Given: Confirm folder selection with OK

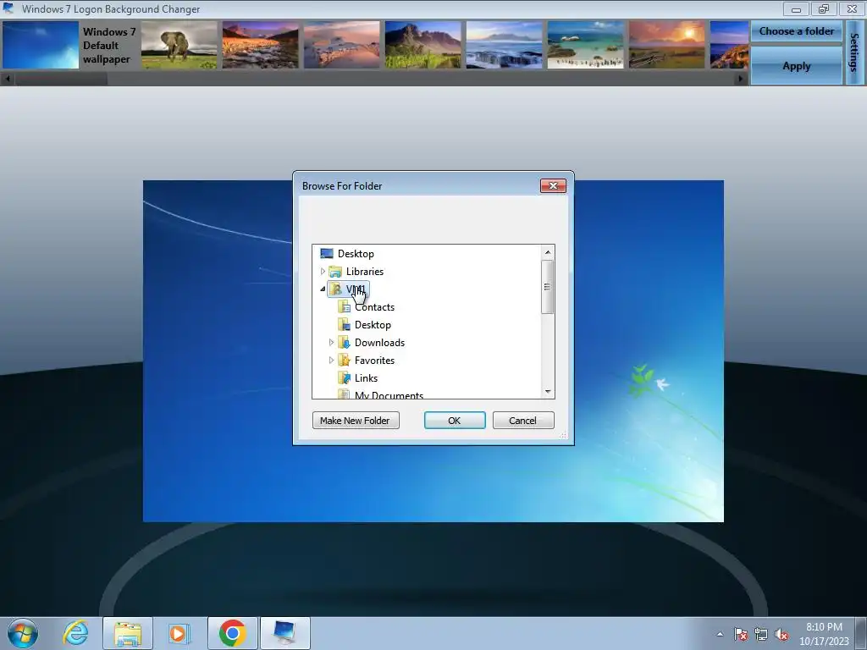Looking at the screenshot, I should coord(455,421).
